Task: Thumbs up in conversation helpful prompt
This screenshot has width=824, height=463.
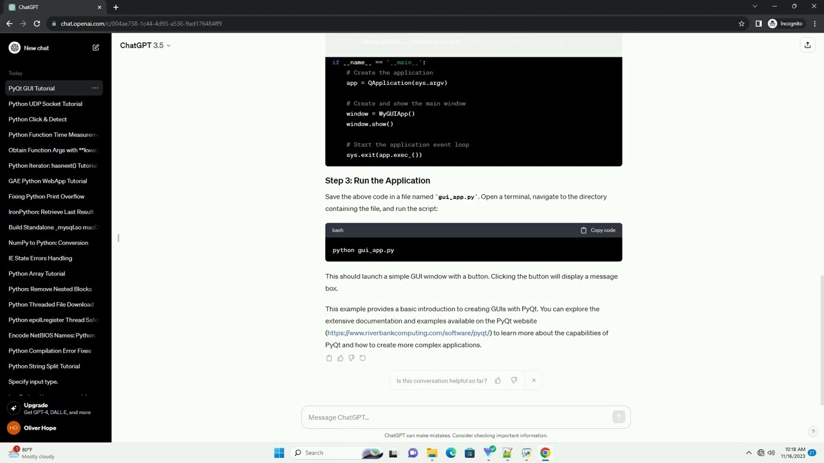Action: coord(498,381)
